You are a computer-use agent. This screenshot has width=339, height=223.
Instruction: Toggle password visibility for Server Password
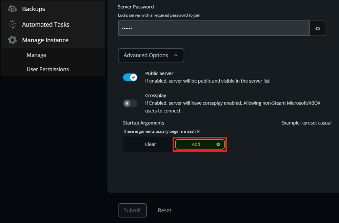(318, 28)
